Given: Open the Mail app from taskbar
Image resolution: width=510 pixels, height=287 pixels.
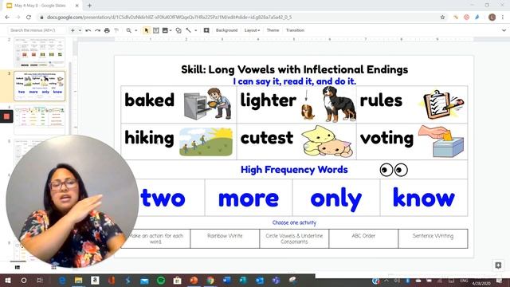Looking at the screenshot, I should [144, 280].
